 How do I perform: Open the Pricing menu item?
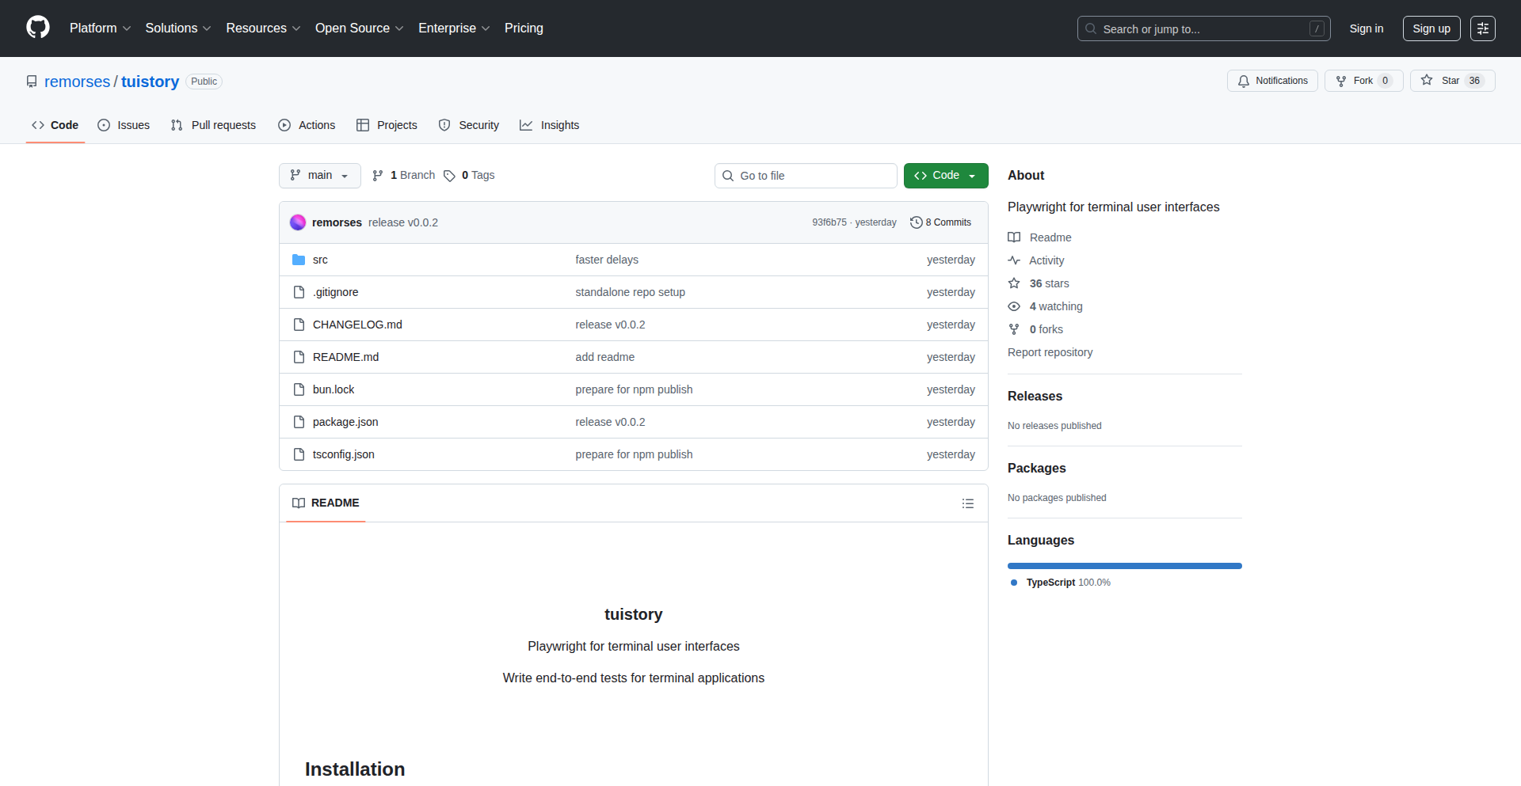524,28
